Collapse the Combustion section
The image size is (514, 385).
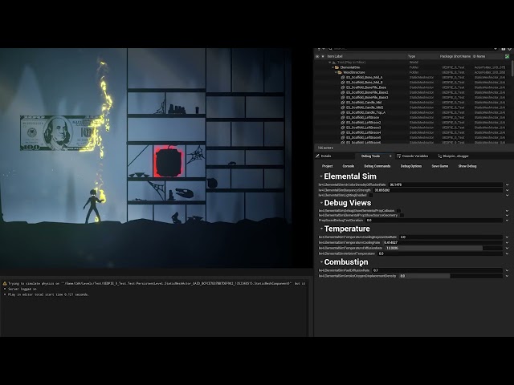click(x=321, y=262)
